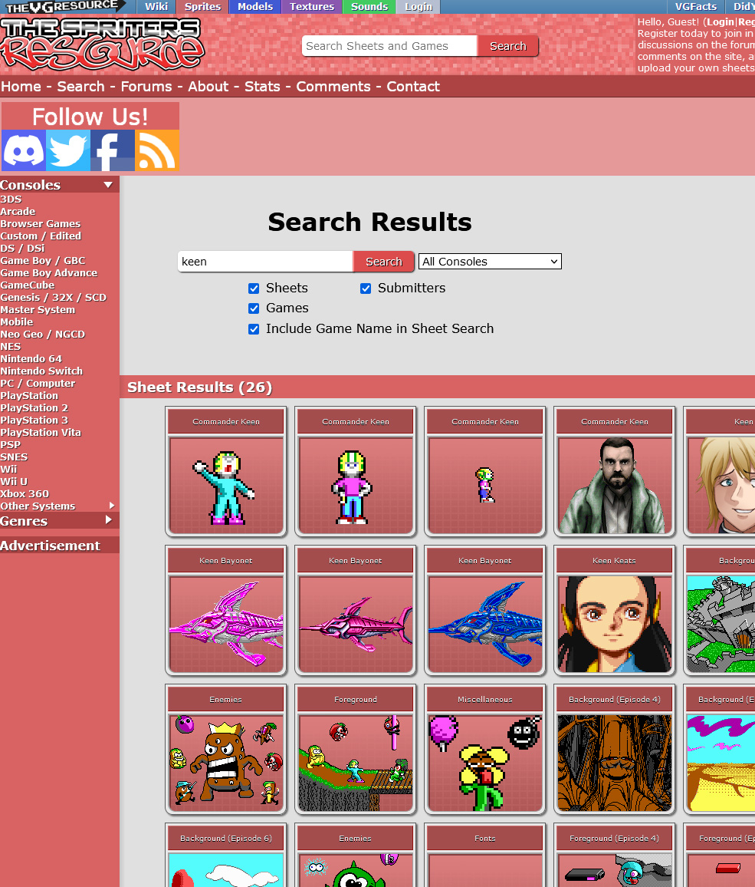Viewport: 755px width, 887px height.
Task: Open Contact in the navigation bar
Action: (413, 87)
